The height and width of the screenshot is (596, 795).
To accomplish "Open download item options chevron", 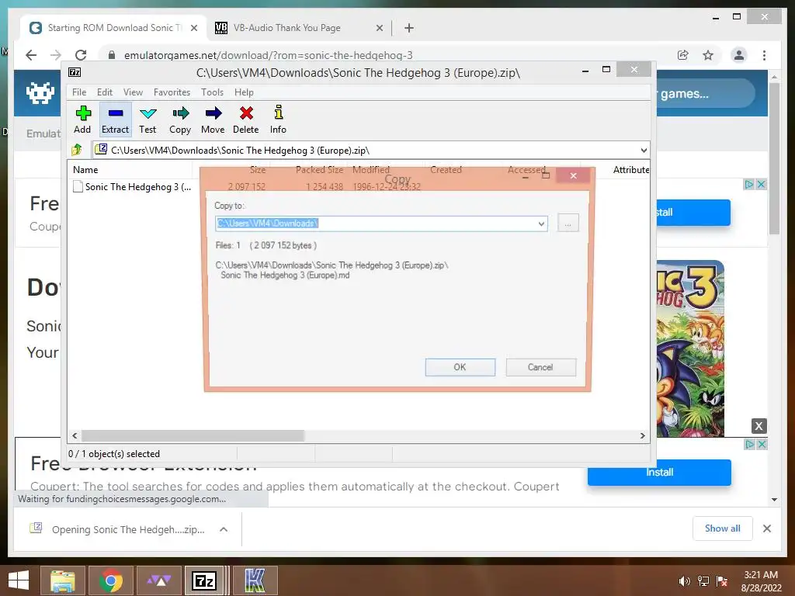I will [224, 529].
